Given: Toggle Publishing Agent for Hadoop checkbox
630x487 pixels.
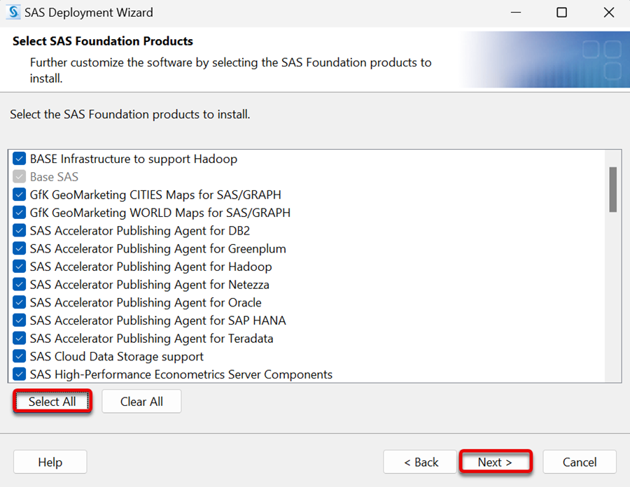Looking at the screenshot, I should [x=20, y=267].
